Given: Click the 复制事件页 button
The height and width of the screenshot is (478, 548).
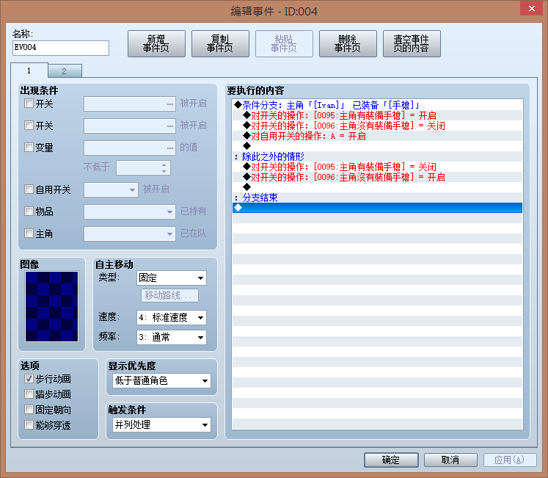Looking at the screenshot, I should point(220,44).
